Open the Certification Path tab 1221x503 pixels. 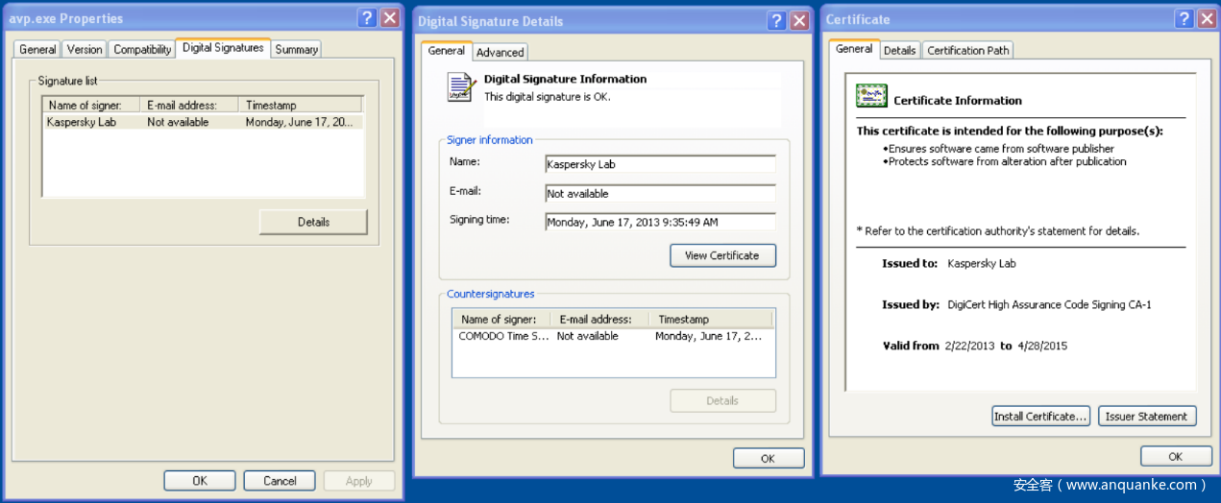967,51
